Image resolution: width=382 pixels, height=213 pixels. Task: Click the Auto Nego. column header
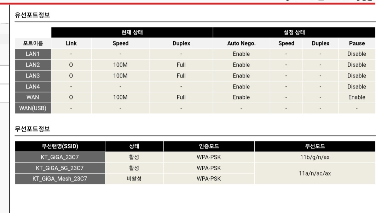coord(241,43)
